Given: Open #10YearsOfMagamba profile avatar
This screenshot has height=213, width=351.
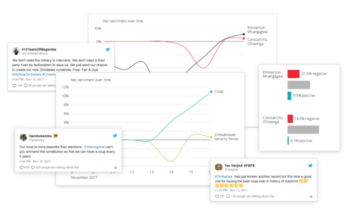Looking at the screenshot, I should (16, 50).
